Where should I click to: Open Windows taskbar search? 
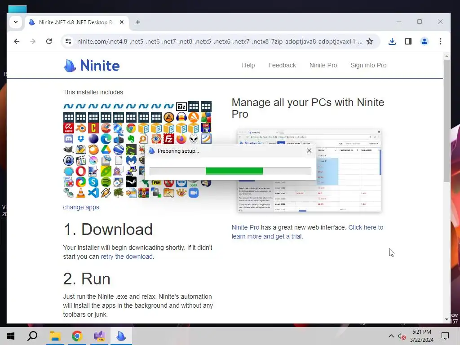(32, 336)
